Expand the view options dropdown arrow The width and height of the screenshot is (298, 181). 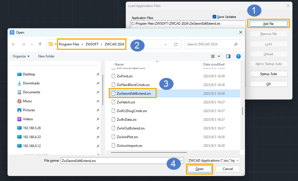tap(219, 56)
